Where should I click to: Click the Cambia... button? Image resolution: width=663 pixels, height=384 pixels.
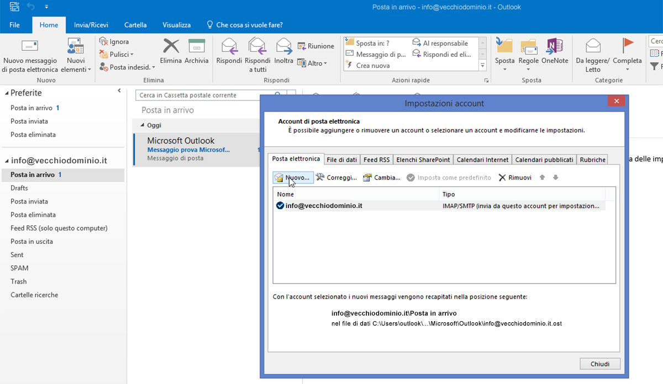(381, 178)
